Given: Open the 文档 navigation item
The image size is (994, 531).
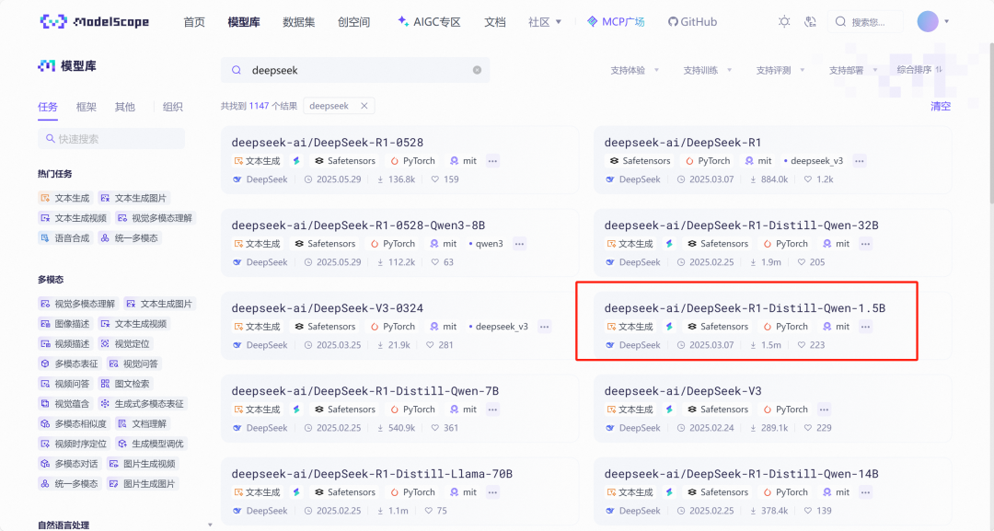Looking at the screenshot, I should pyautogui.click(x=494, y=22).
